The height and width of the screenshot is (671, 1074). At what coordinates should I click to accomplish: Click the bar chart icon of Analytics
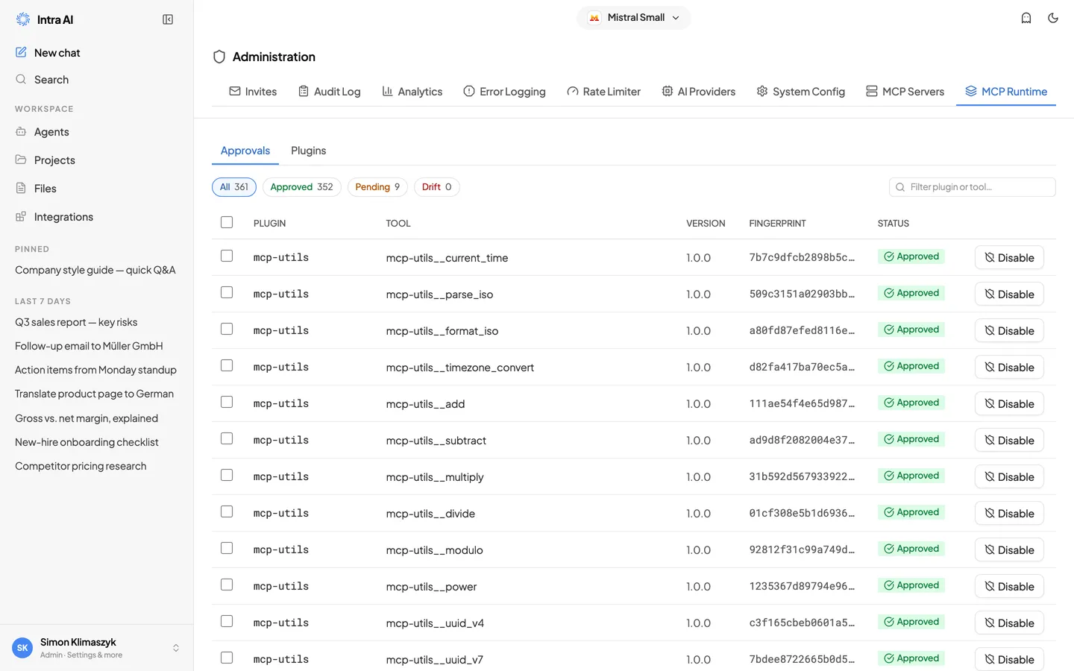coord(387,91)
